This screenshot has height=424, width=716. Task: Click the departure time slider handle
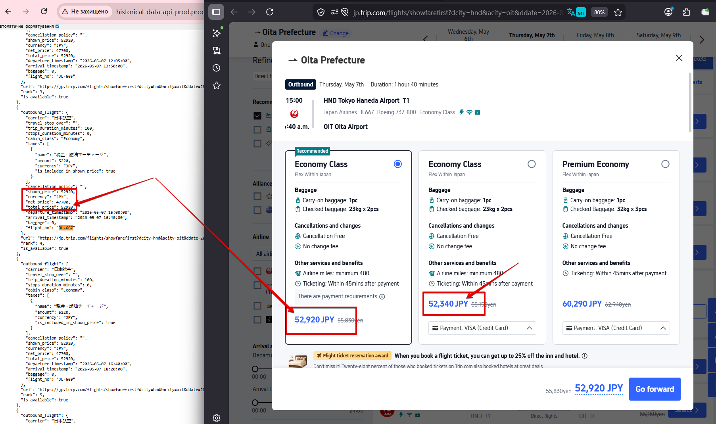coord(255,369)
